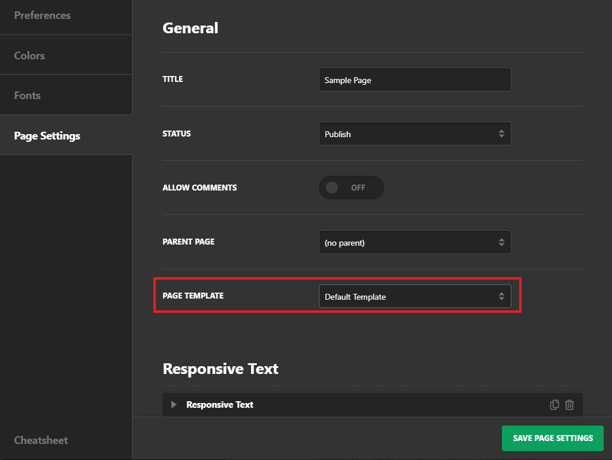Viewport: 612px width, 460px height.
Task: Open the Page Template dropdown
Action: tap(415, 296)
